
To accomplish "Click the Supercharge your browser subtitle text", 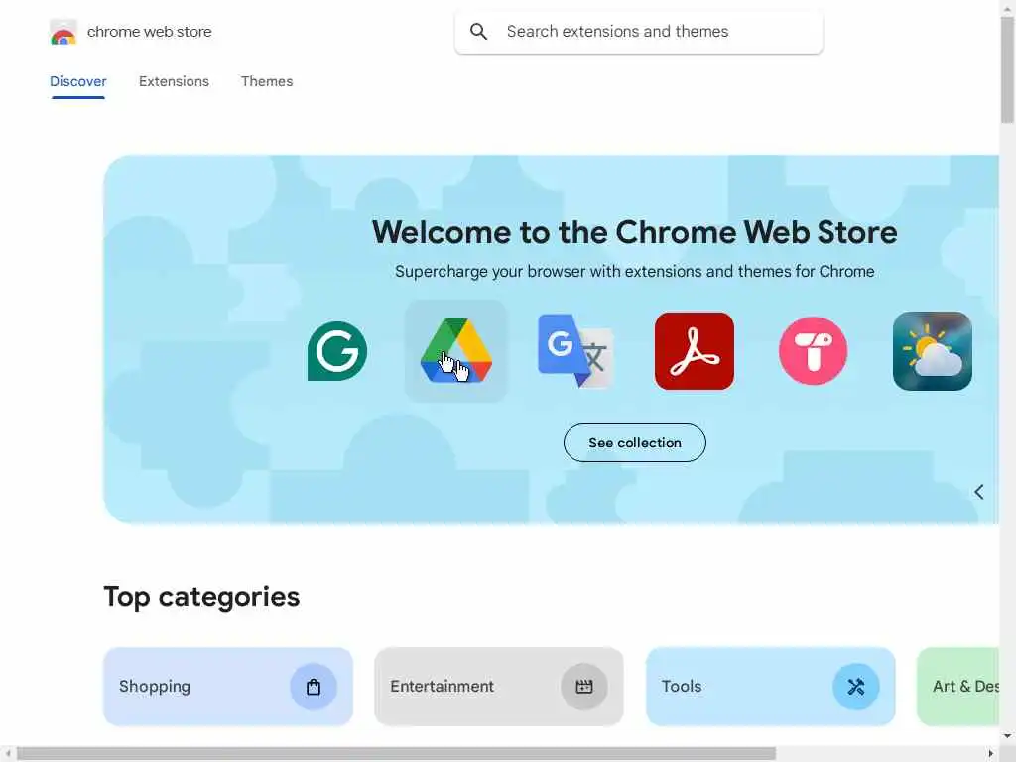I will pos(634,272).
